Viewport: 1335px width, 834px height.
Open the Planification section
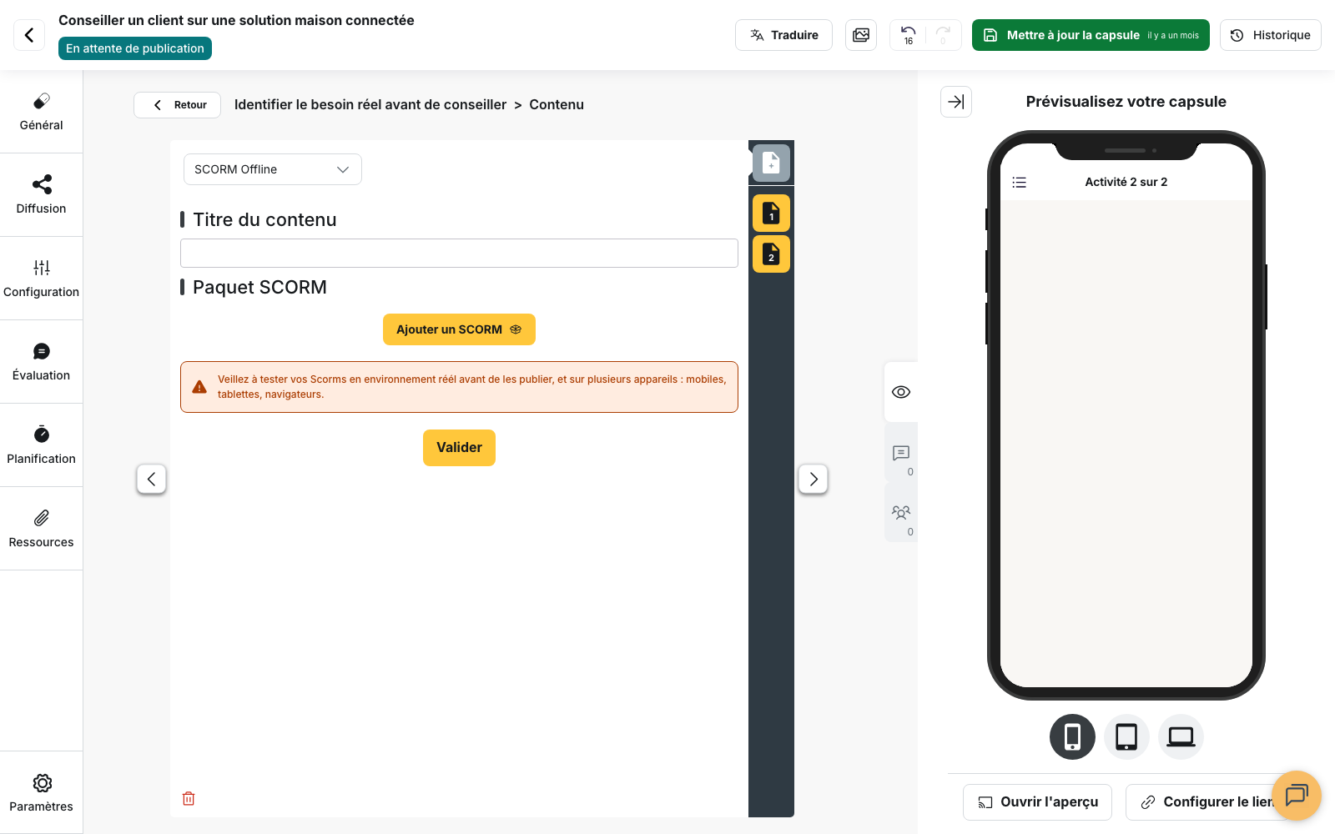[x=41, y=445]
